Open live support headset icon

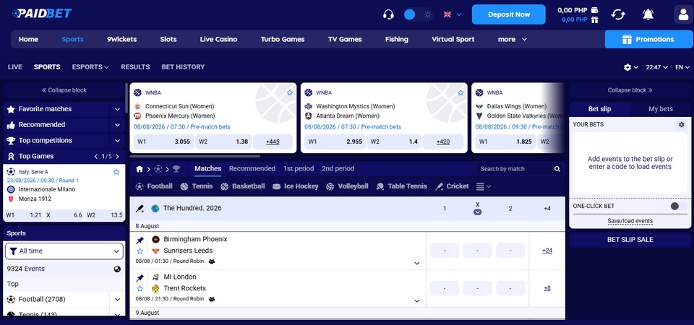388,14
